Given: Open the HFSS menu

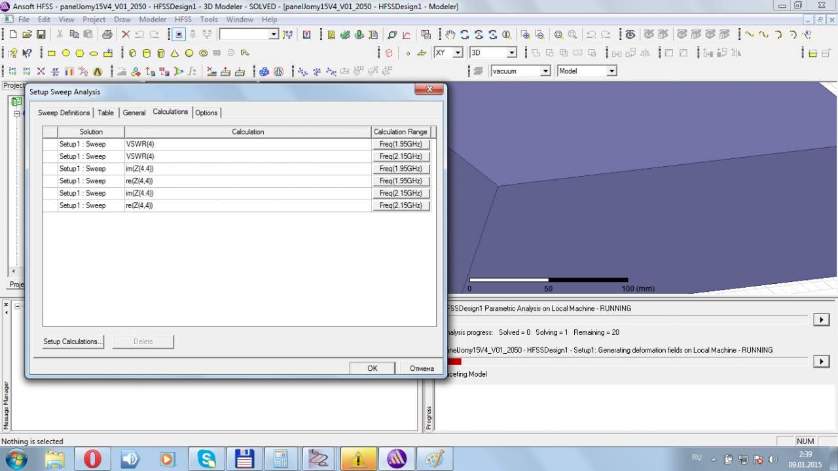Looking at the screenshot, I should 183,20.
